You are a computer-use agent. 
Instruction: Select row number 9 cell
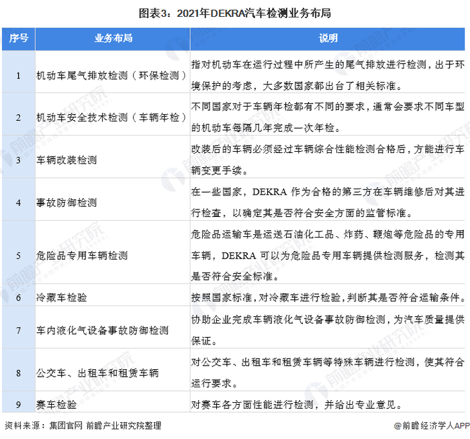coord(19,401)
